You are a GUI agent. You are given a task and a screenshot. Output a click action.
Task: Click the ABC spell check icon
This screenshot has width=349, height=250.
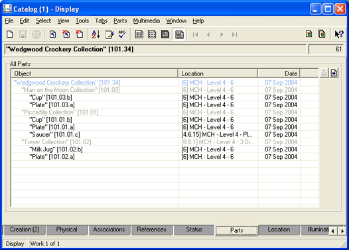click(x=122, y=34)
